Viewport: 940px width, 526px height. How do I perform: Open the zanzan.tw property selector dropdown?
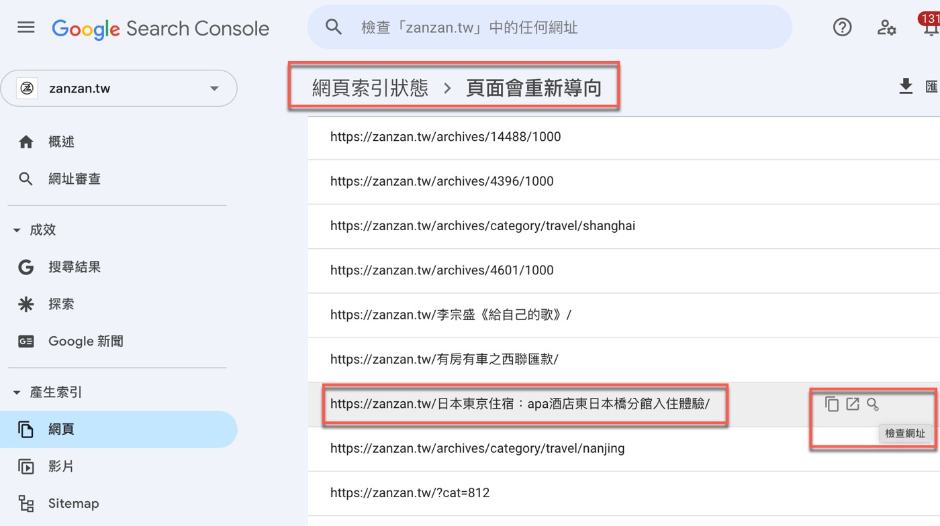point(119,88)
